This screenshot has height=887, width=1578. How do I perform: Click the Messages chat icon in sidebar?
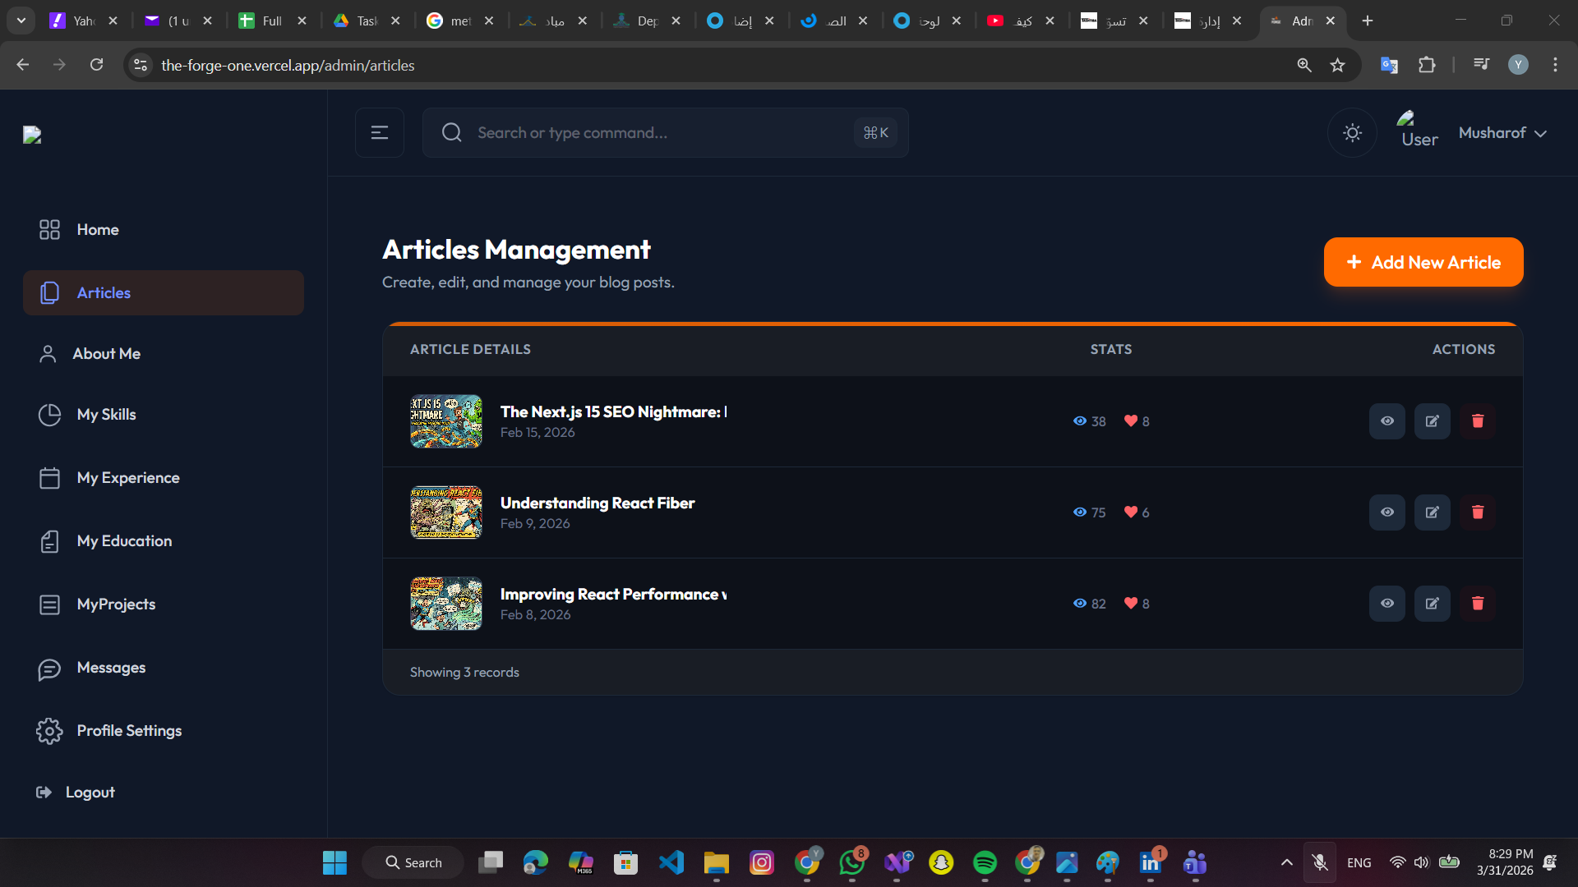click(49, 669)
